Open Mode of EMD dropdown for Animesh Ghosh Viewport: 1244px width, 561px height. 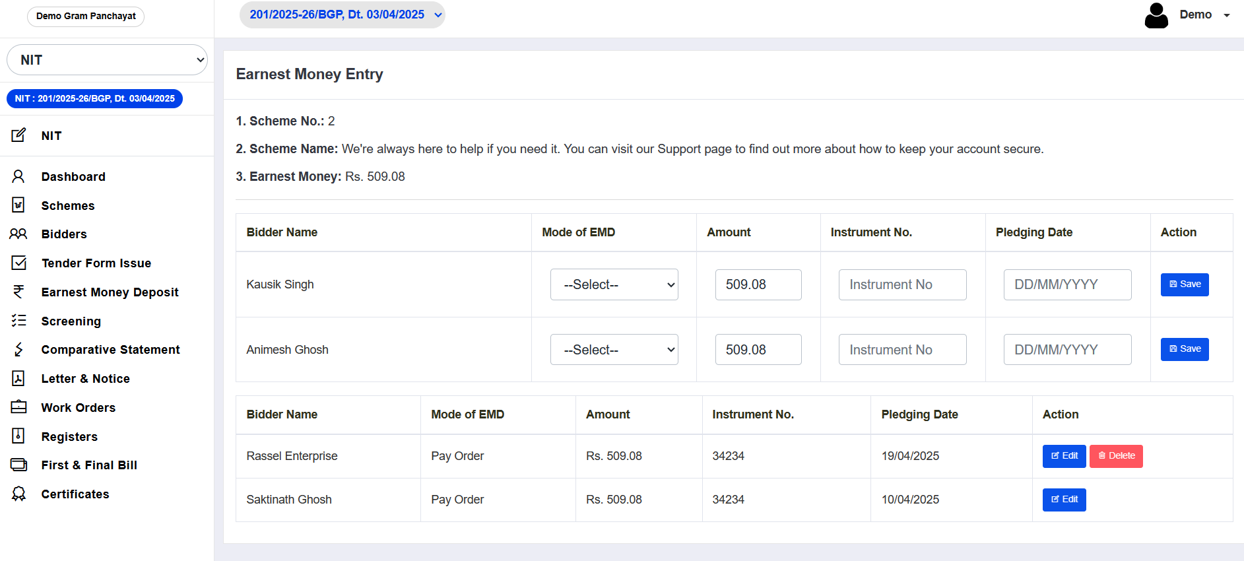coord(614,350)
